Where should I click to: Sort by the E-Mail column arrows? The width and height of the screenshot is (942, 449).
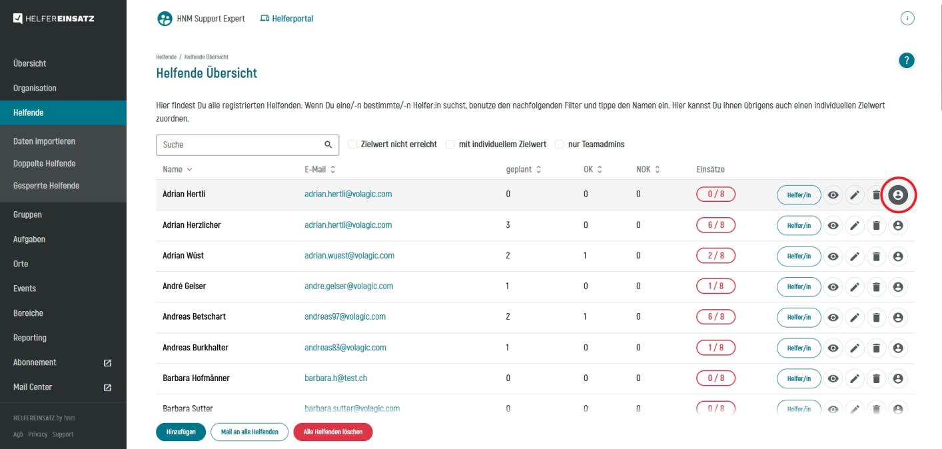(332, 170)
